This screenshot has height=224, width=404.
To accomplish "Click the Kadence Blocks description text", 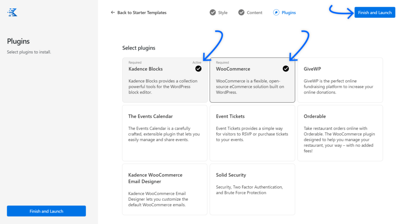I will 163,86.
